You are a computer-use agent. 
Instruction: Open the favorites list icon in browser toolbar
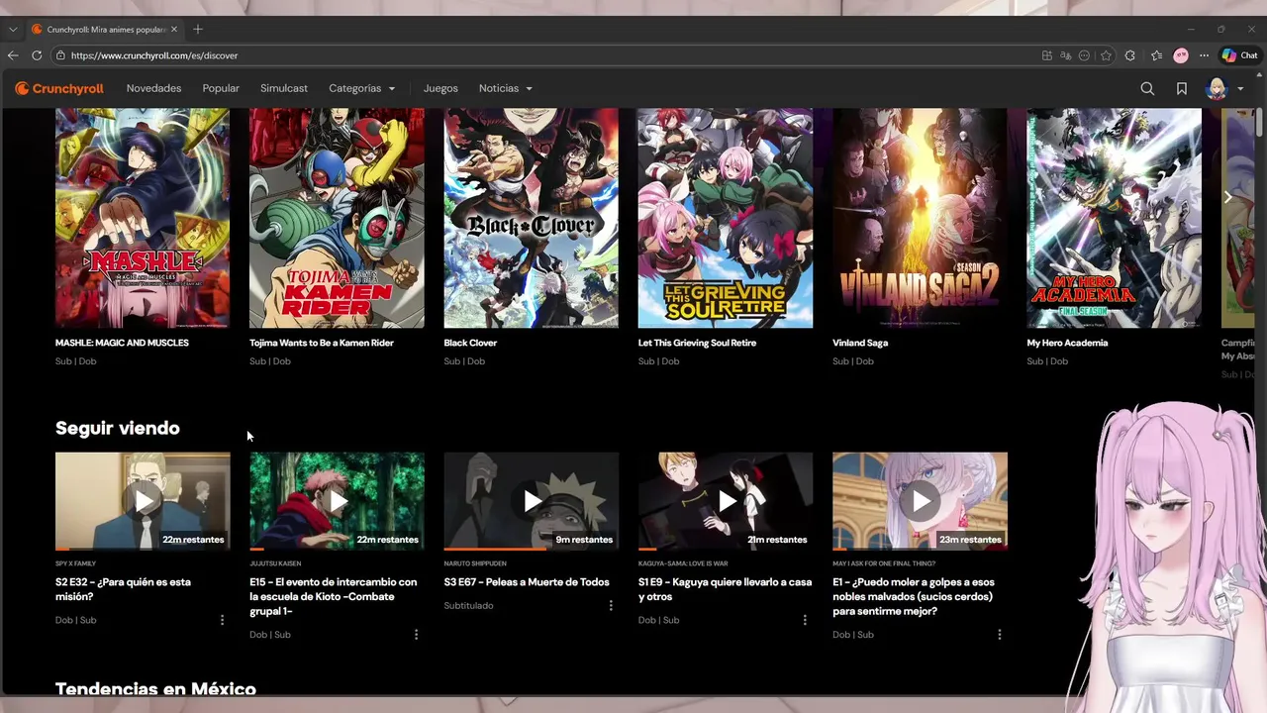pos(1156,55)
